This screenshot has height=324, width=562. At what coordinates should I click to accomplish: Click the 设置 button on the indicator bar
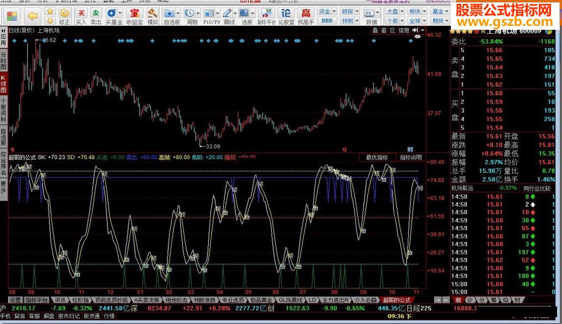pyautogui.click(x=15, y=300)
